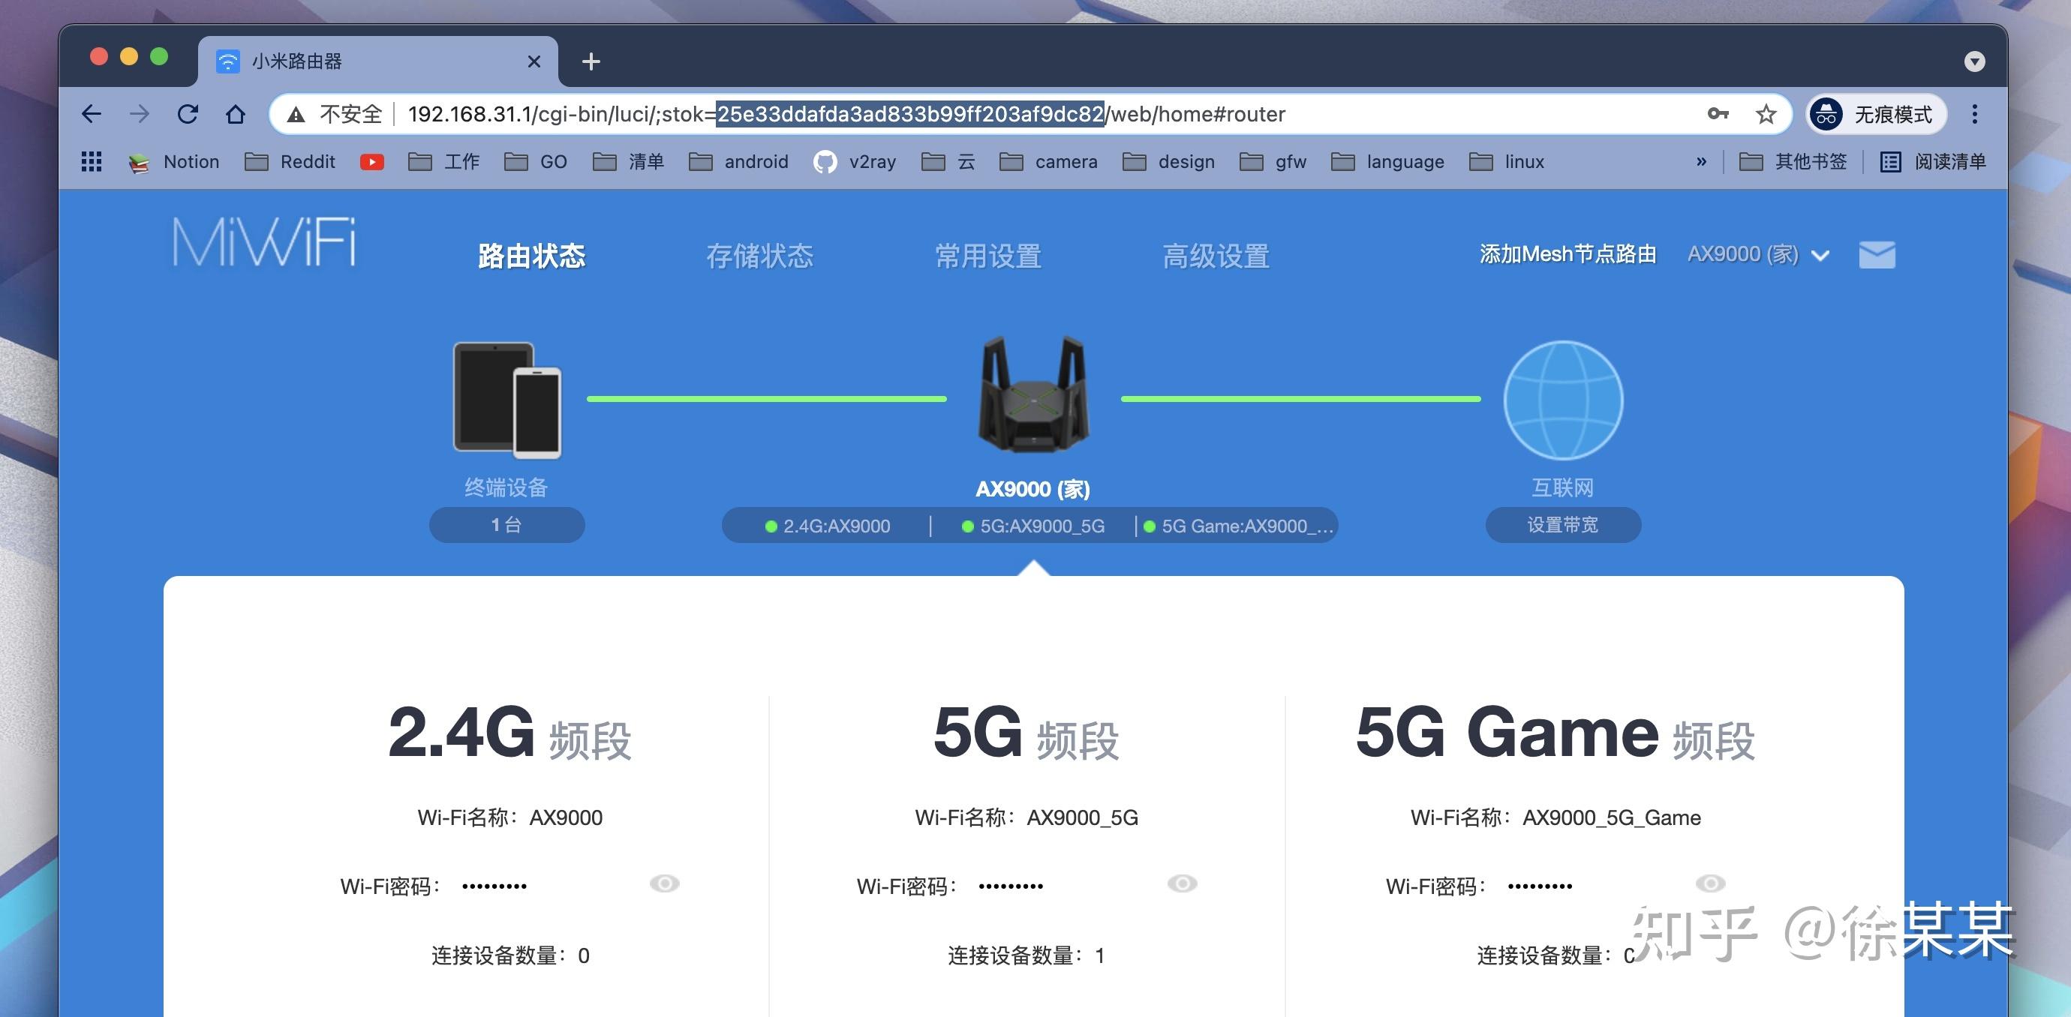Viewport: 2071px width, 1017px height.
Task: Click the Wi-Fi名称 AX9000 text
Action: 509,817
